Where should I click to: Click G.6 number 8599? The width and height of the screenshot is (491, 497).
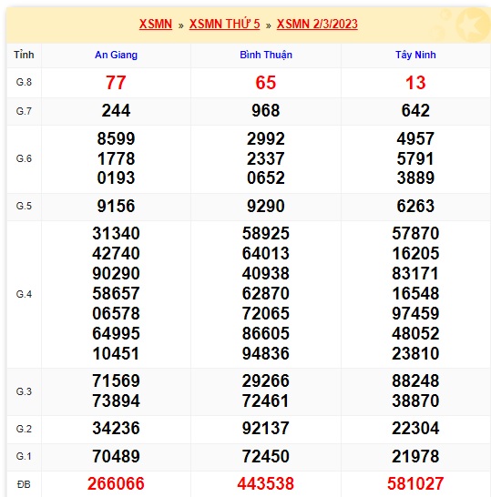tap(116, 139)
